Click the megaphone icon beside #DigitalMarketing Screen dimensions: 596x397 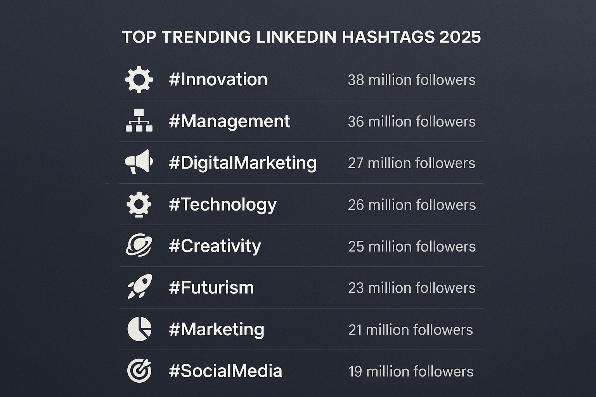pyautogui.click(x=139, y=161)
